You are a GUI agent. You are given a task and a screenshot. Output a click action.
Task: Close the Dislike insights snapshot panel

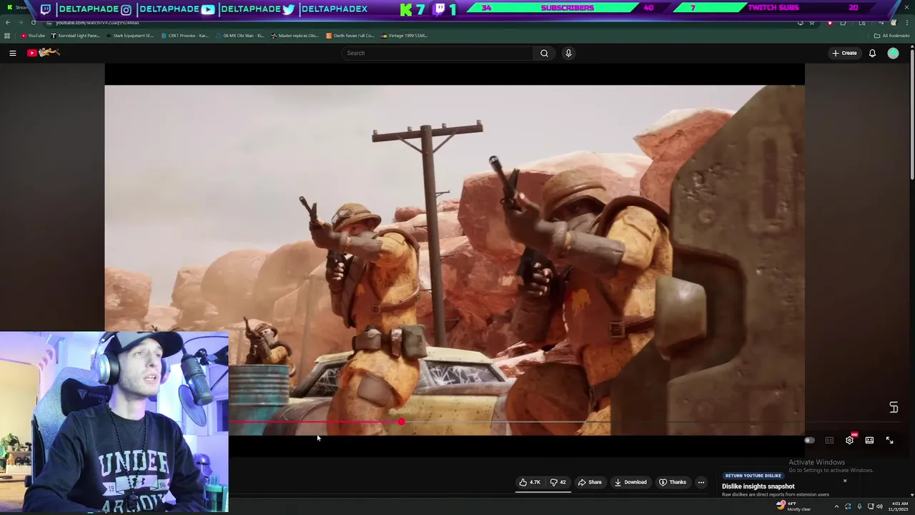[845, 481]
